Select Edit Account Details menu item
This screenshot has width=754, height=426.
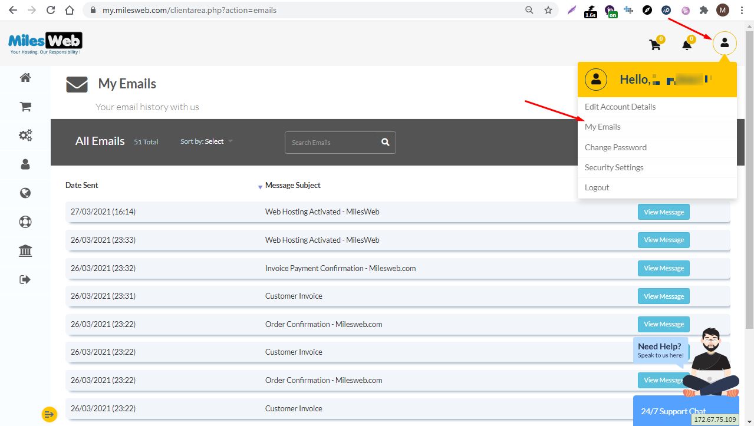657,107
